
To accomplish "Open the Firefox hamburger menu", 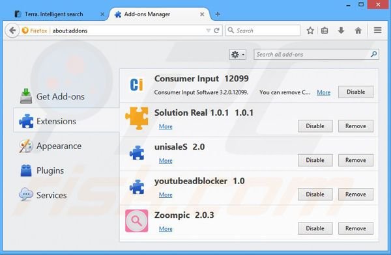I will (x=377, y=31).
